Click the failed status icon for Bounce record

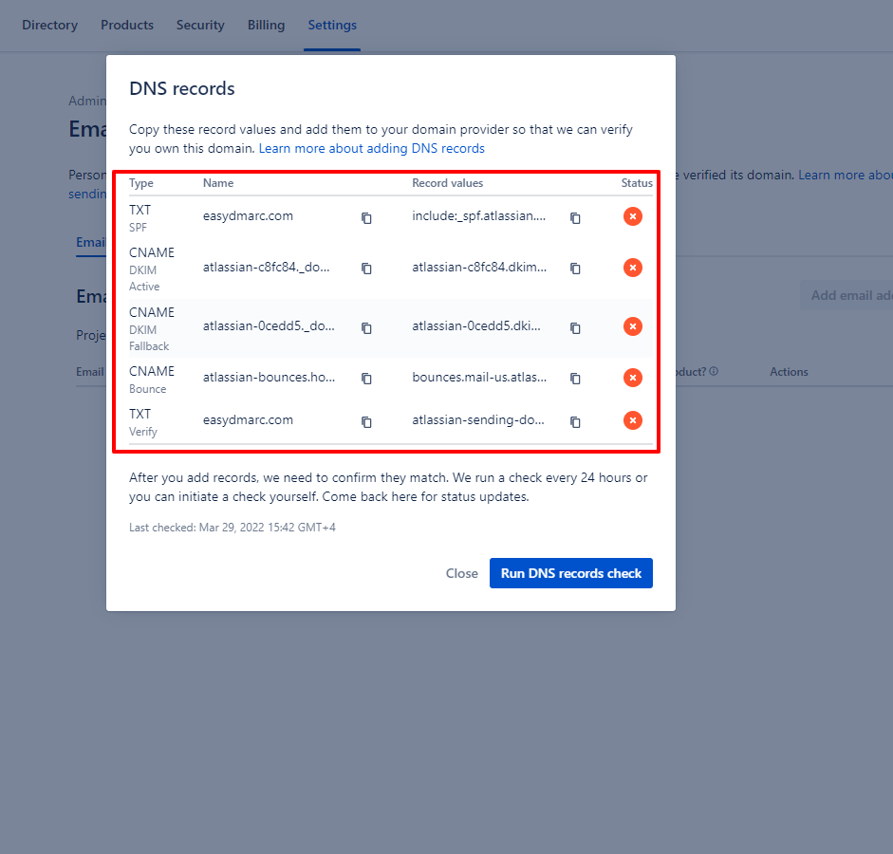point(633,378)
